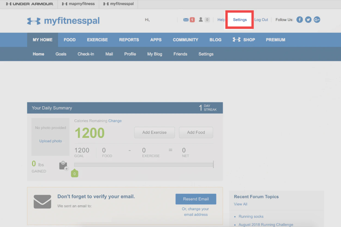
Task: Open the PREMIUM main tab
Action: click(275, 40)
